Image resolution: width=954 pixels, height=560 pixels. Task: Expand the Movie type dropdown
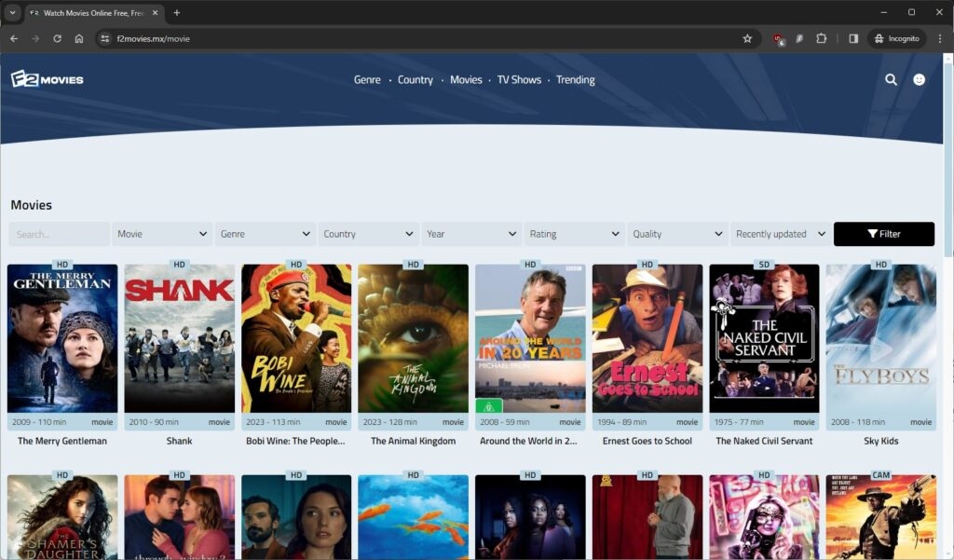click(x=162, y=234)
